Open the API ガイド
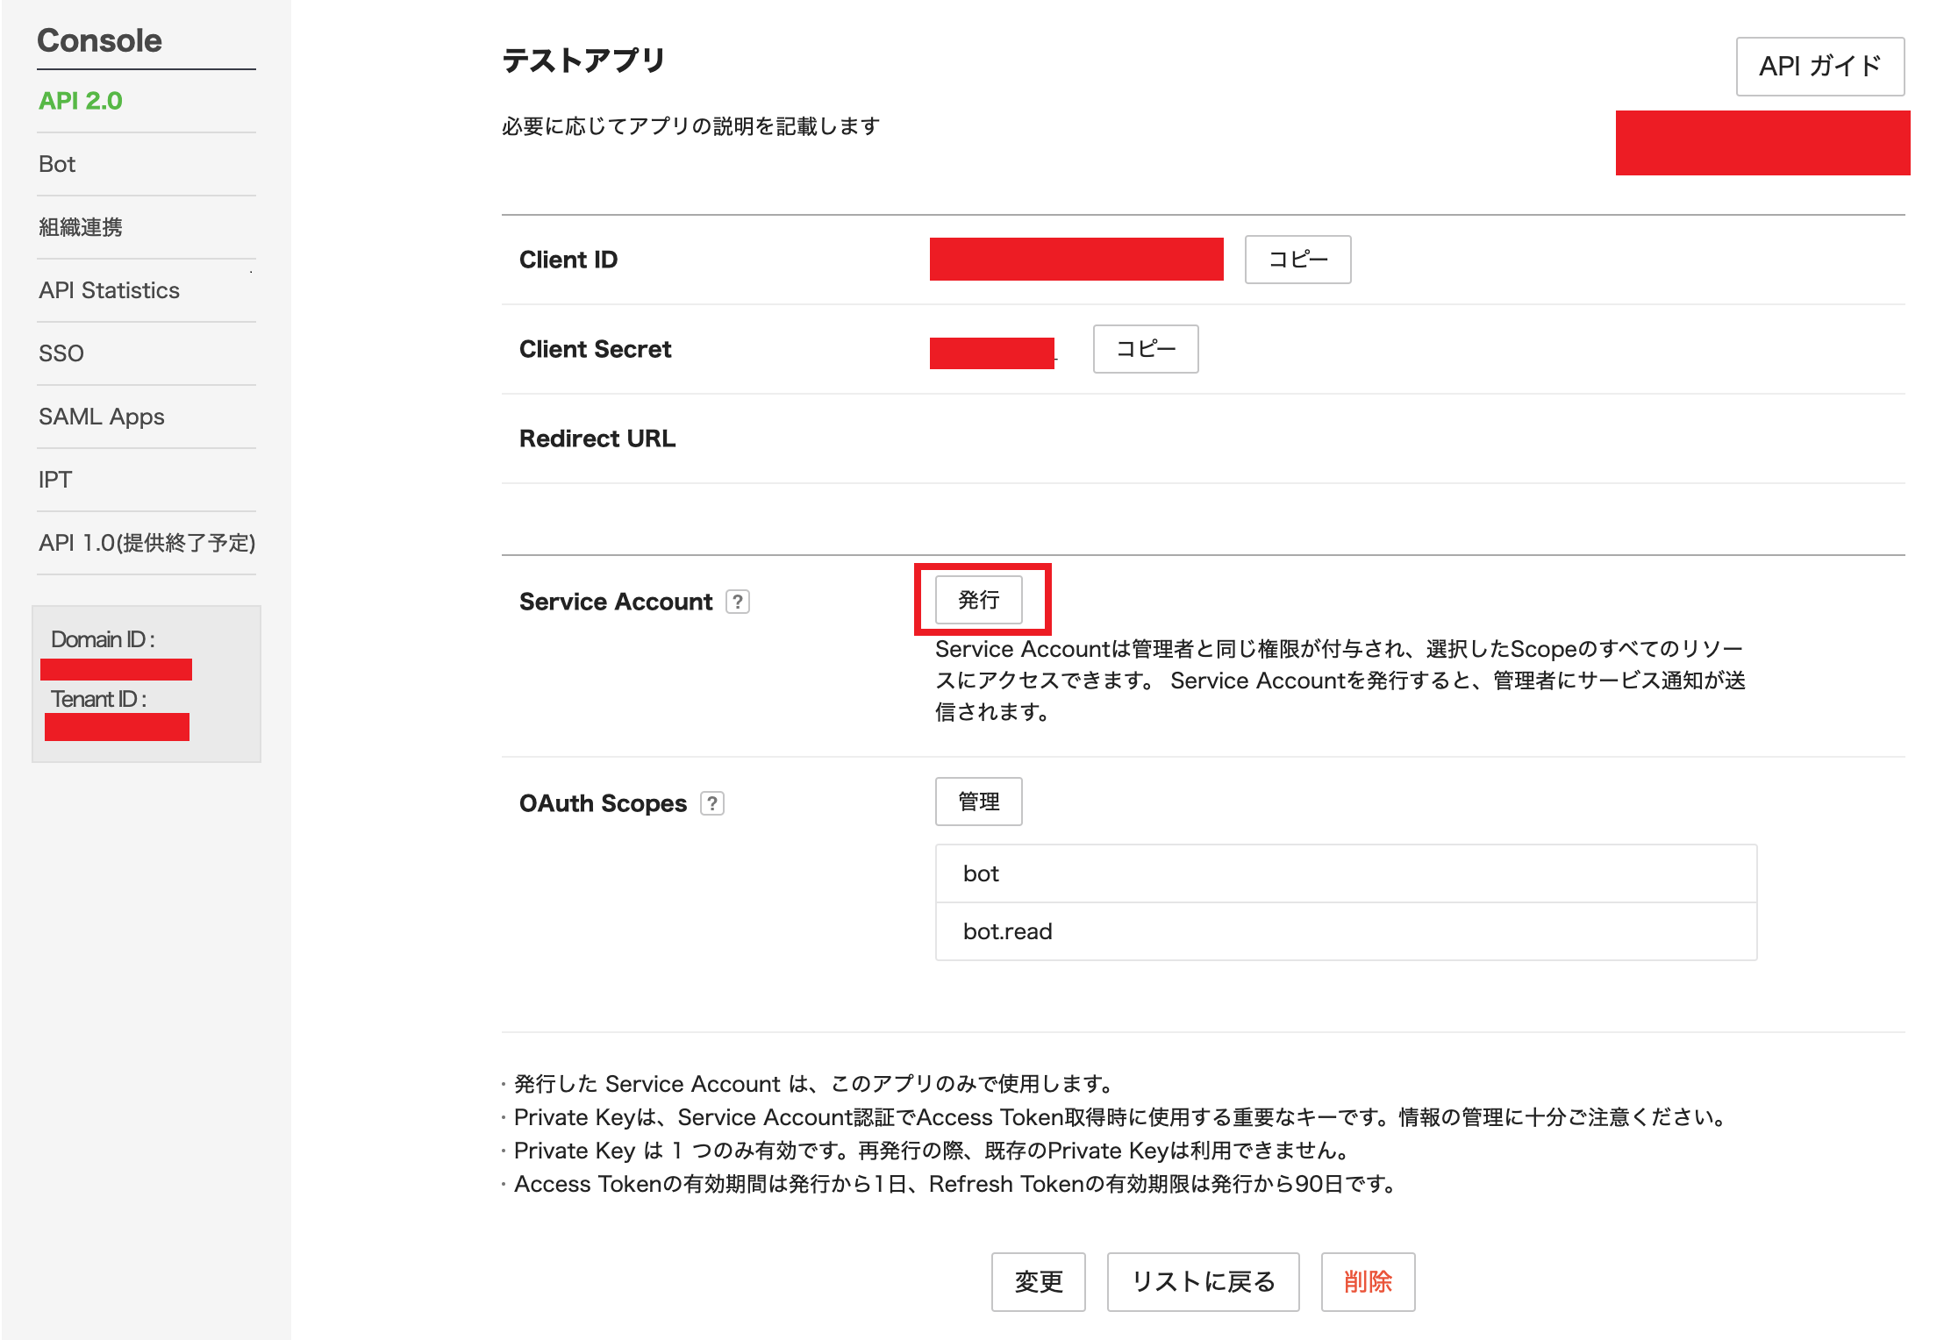 point(1819,66)
